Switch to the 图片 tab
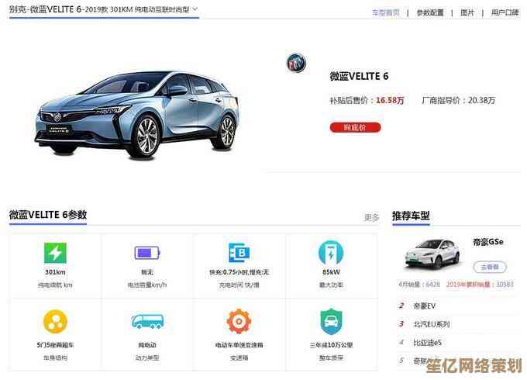 pos(467,12)
